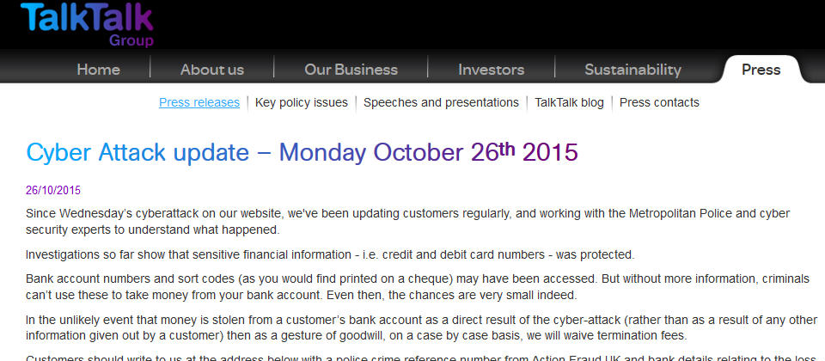
Task: Open Speeches and presentations link
Action: tap(441, 102)
